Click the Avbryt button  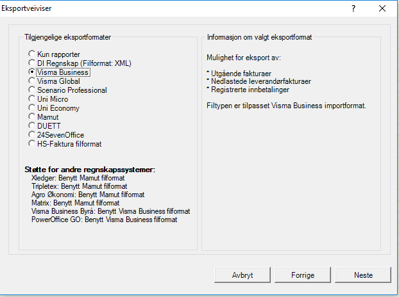[x=242, y=275]
